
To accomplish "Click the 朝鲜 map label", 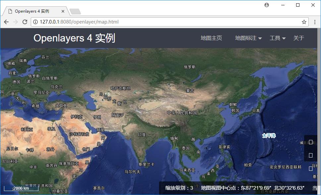I will pos(233,104).
